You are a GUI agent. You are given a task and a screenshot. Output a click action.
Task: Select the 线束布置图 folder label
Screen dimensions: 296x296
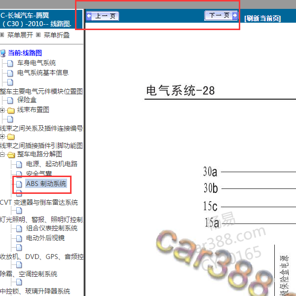pyautogui.click(x=33, y=110)
